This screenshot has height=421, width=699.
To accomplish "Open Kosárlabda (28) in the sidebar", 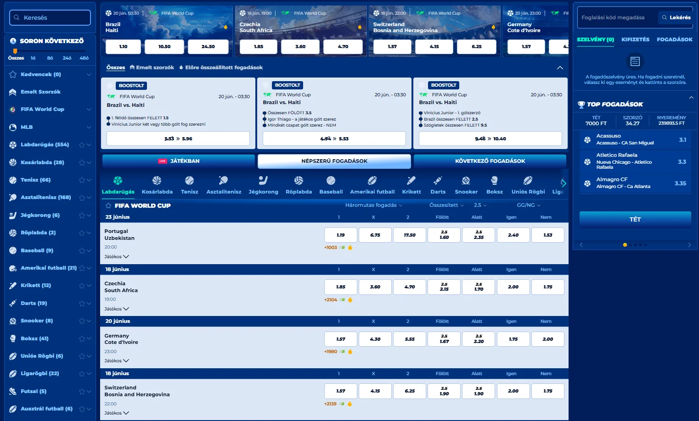I will pos(42,162).
